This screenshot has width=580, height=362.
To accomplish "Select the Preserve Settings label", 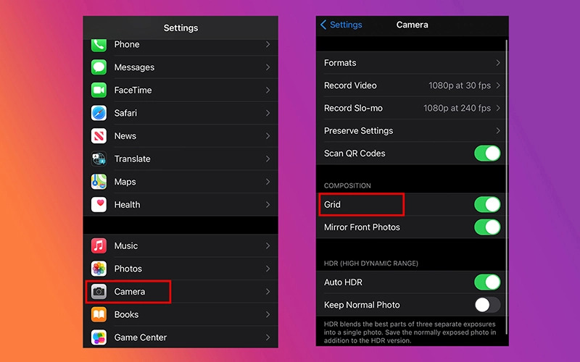I will 358,131.
